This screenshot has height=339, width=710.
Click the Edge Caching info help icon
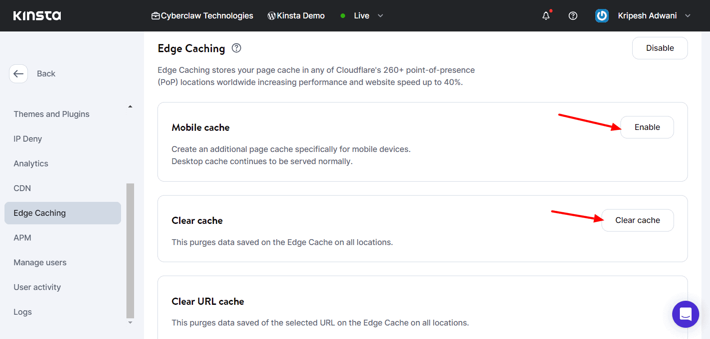(236, 48)
